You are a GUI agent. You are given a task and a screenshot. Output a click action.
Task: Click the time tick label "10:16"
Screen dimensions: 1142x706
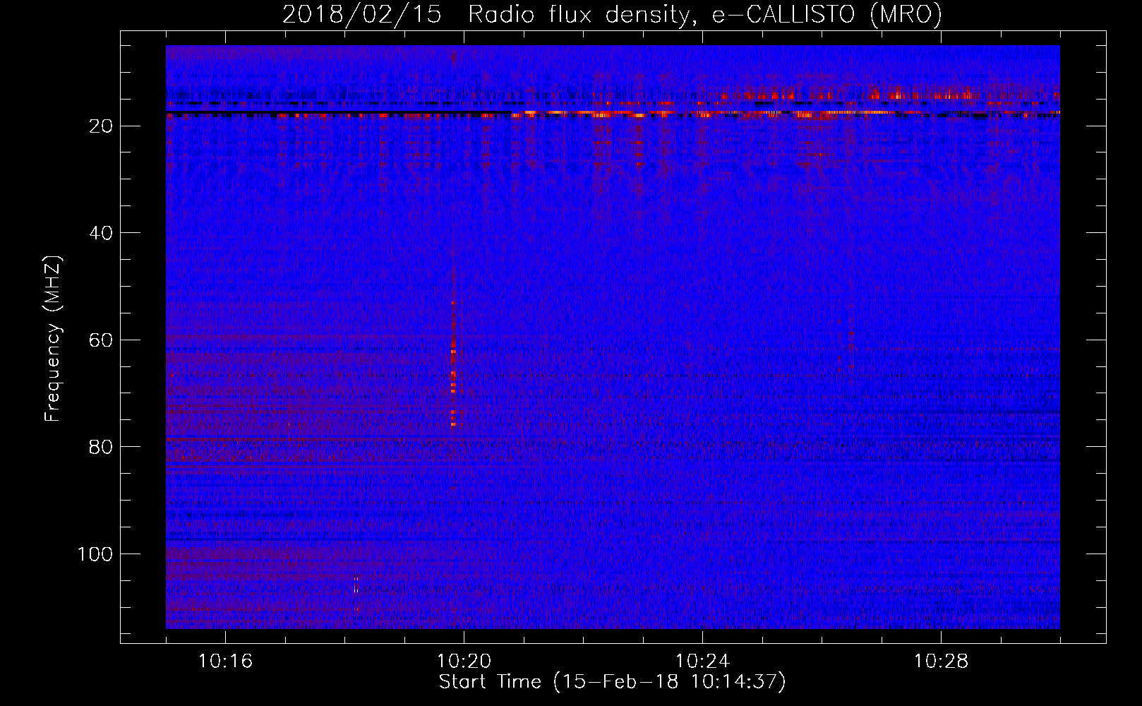(x=225, y=662)
